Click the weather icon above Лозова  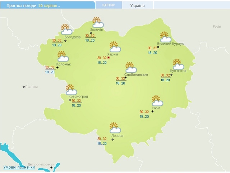(115, 127)
